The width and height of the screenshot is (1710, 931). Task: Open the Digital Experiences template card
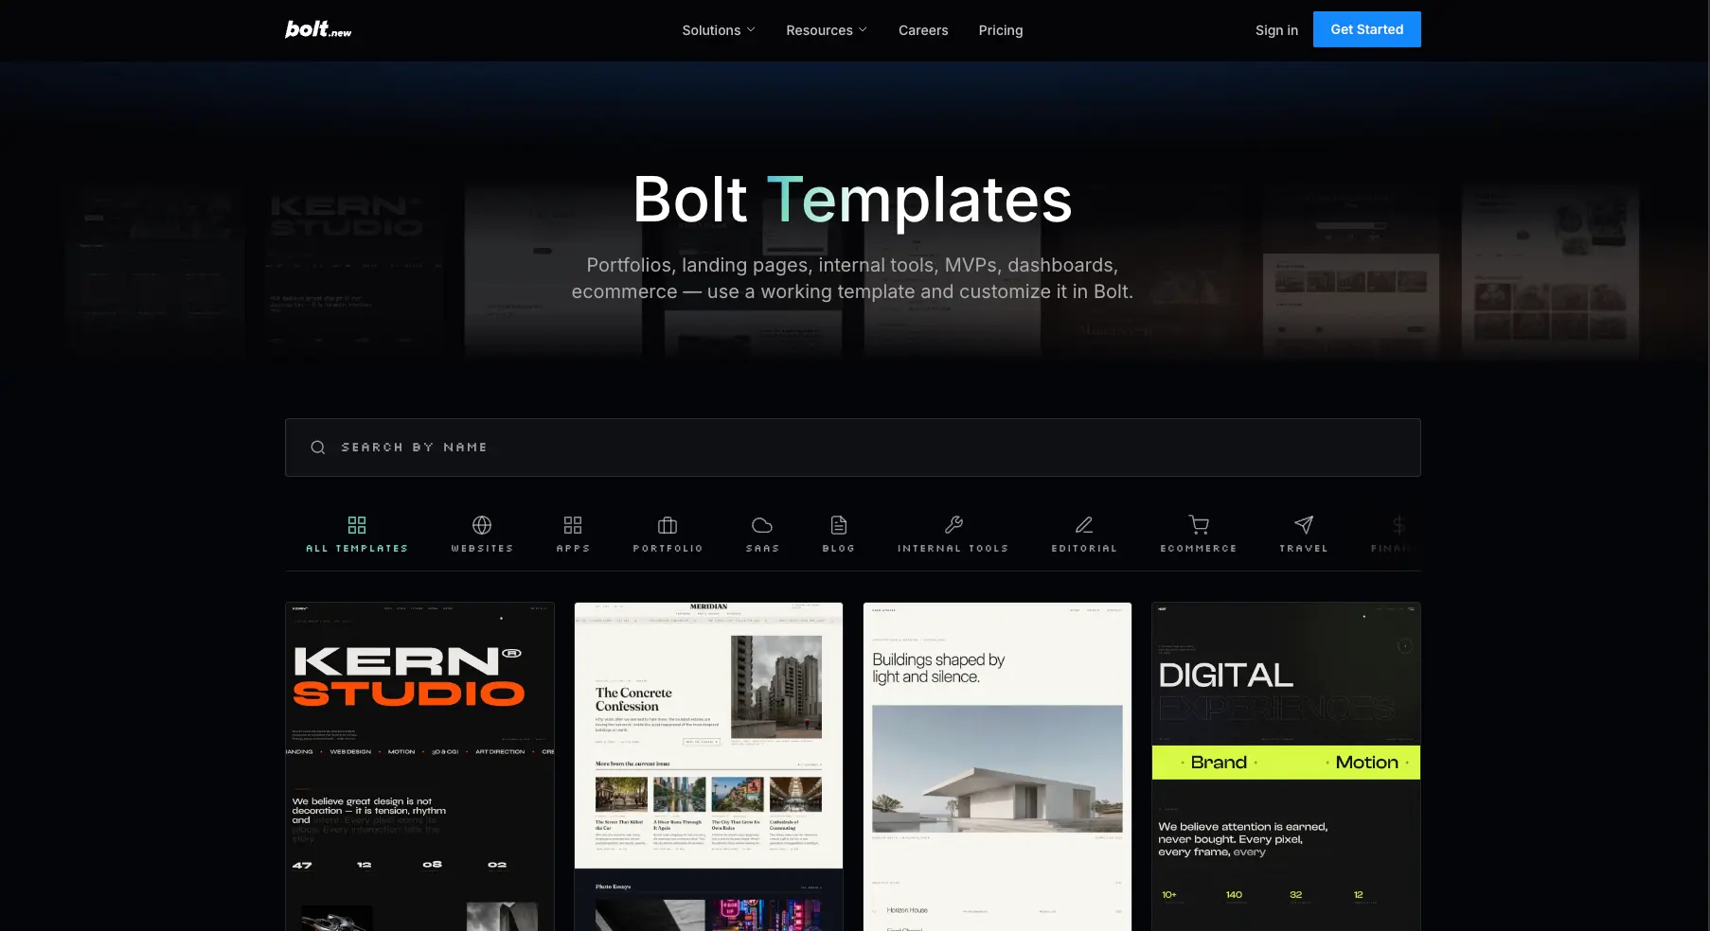pos(1286,766)
